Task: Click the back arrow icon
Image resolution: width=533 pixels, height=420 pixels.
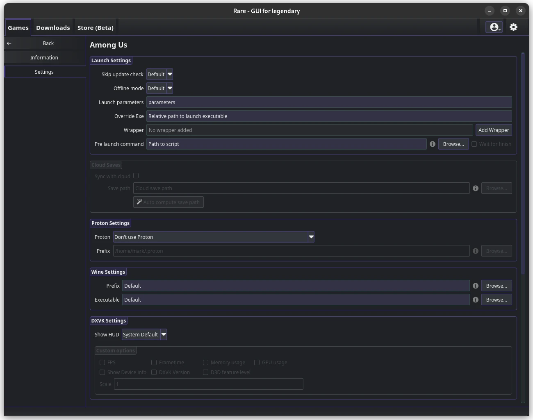Action: (x=9, y=43)
